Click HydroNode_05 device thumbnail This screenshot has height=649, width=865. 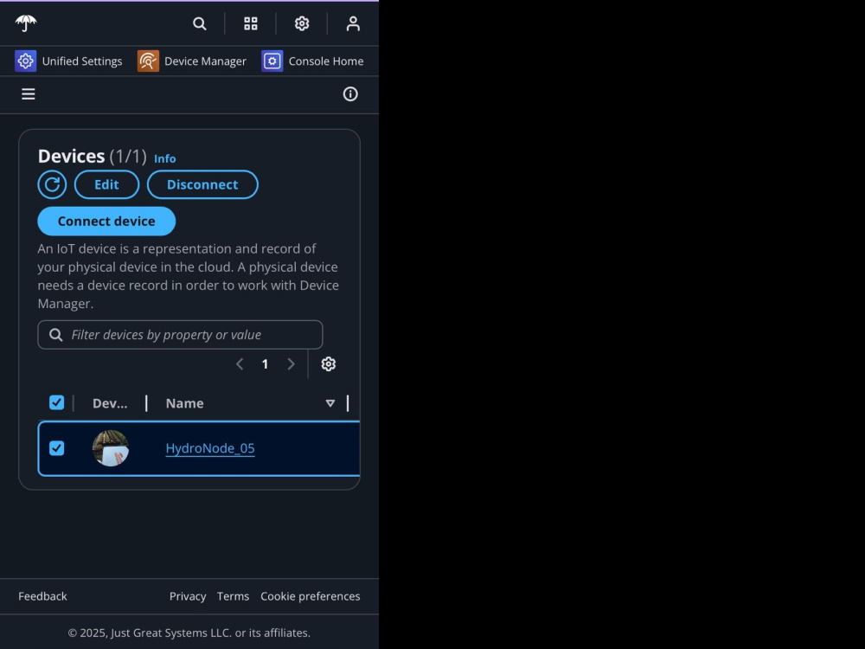coord(111,448)
